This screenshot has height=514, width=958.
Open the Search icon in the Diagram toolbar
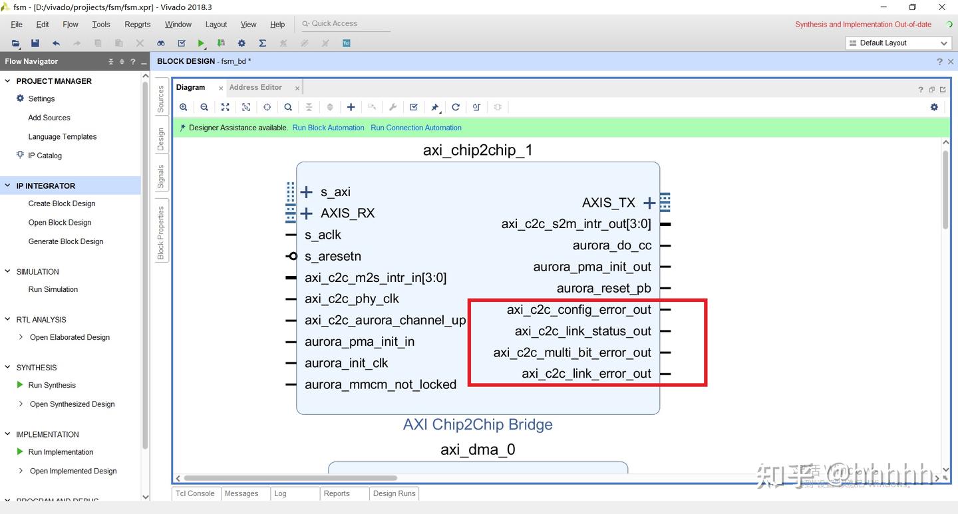coord(287,107)
